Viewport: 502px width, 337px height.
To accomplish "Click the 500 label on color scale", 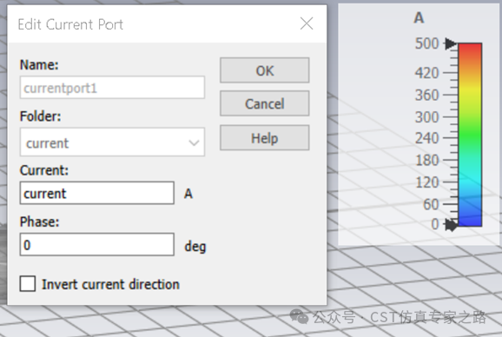I will 426,43.
